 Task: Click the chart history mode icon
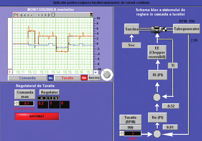click(x=15, y=15)
